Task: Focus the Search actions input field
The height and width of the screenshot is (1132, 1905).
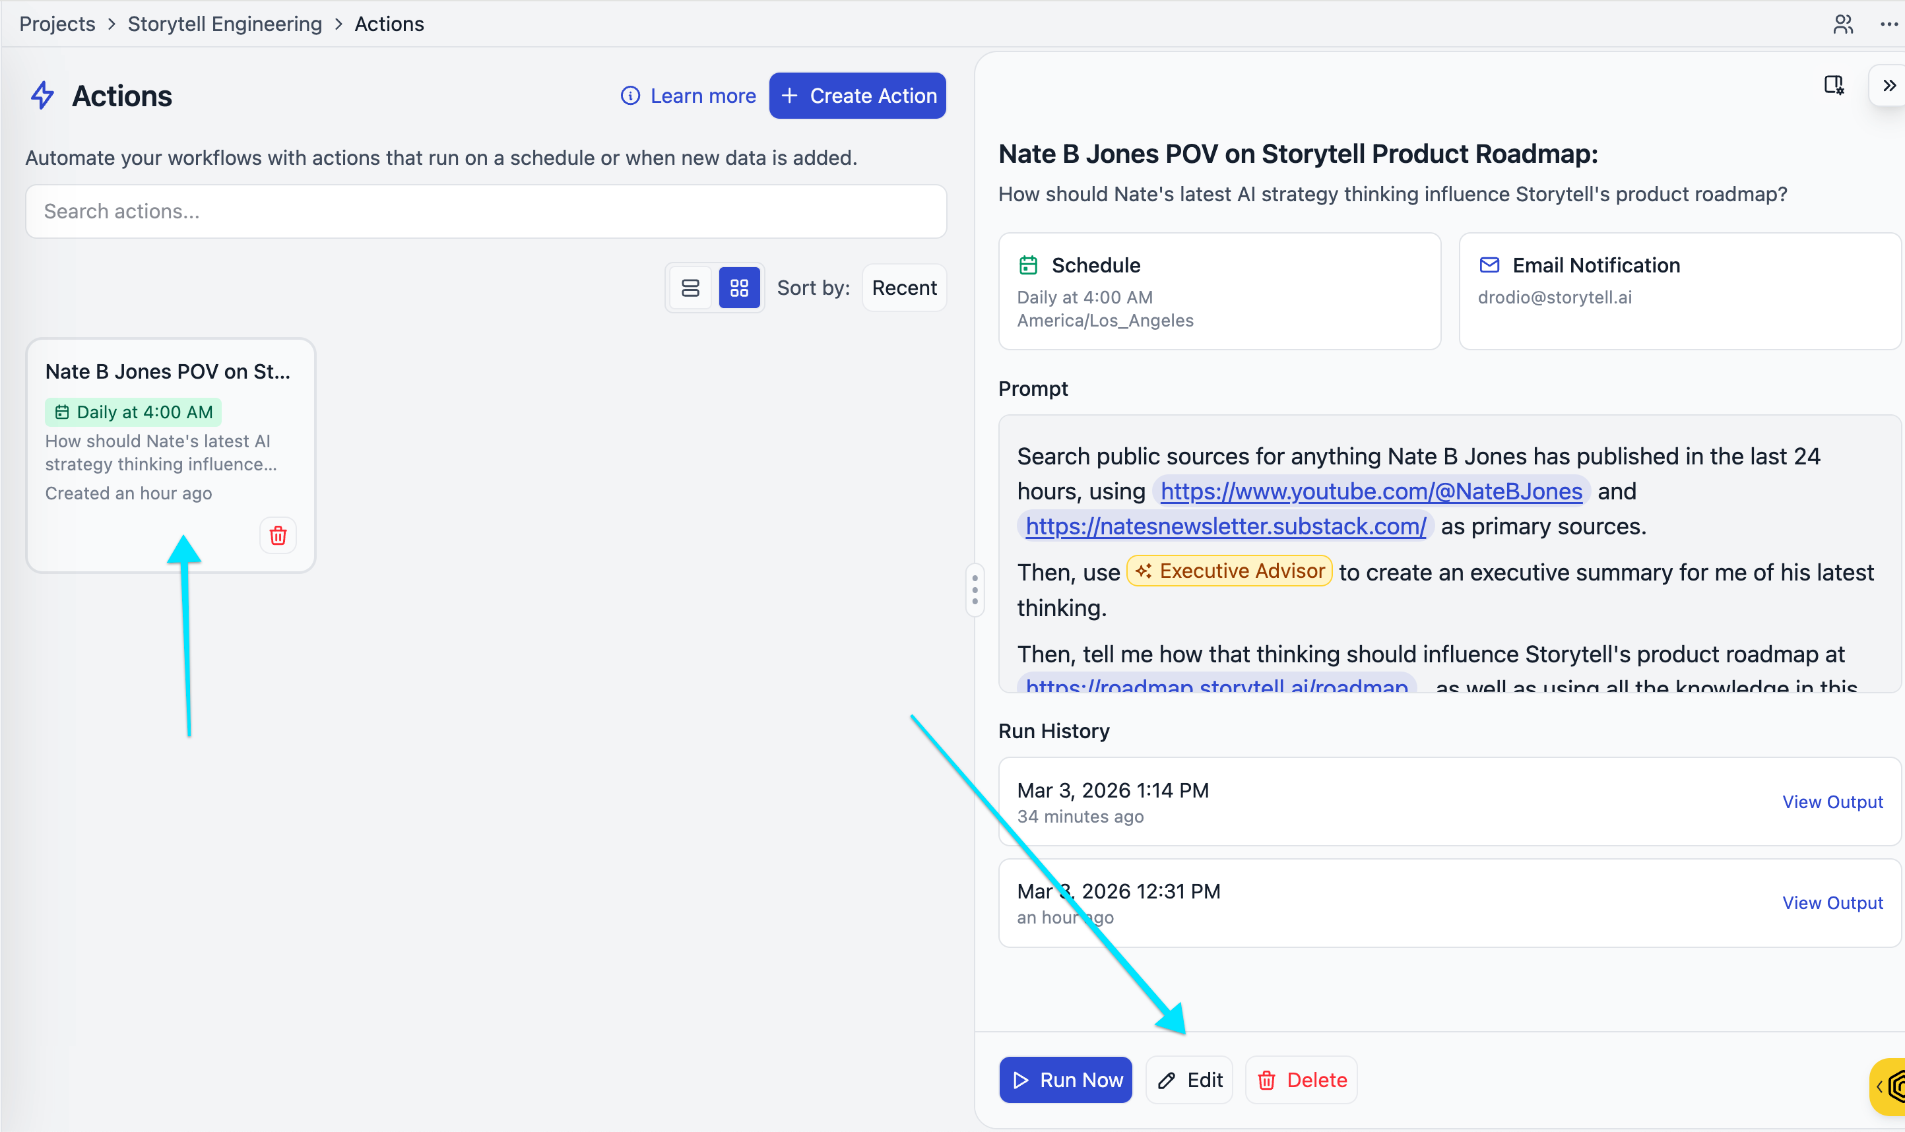Action: [486, 211]
